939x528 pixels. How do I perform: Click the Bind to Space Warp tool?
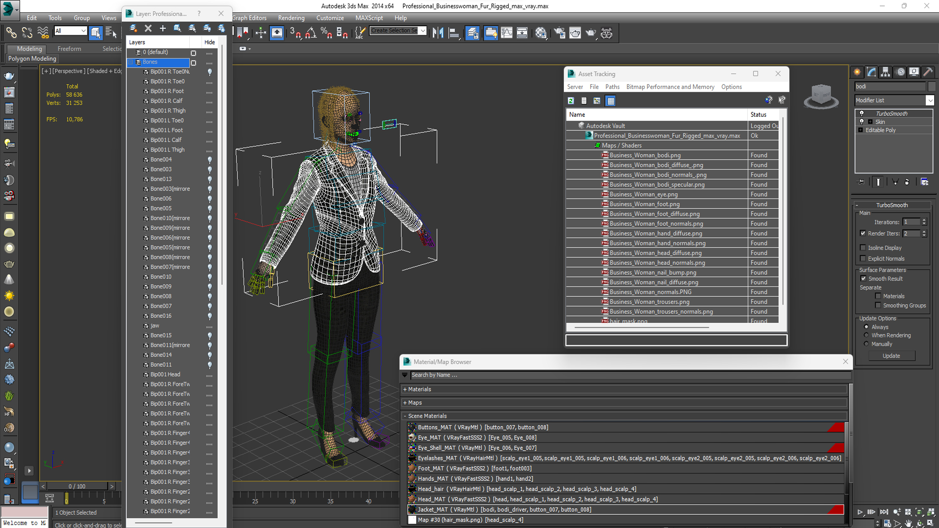pos(43,33)
